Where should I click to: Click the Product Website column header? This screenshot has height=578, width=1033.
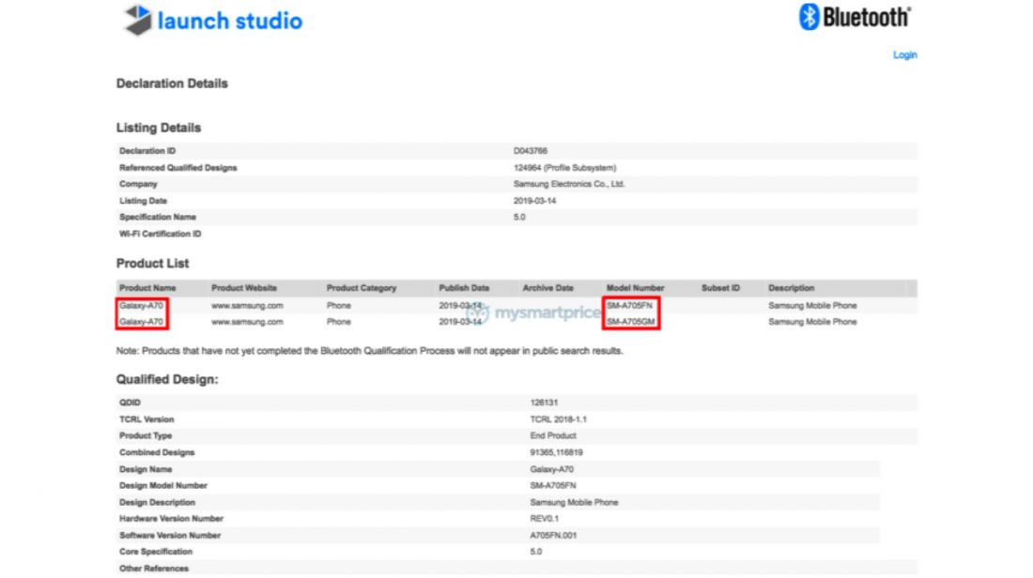point(244,288)
